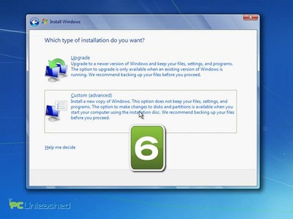Click the Upgrade description paragraph text
The image size is (293, 219).
pos(151,69)
